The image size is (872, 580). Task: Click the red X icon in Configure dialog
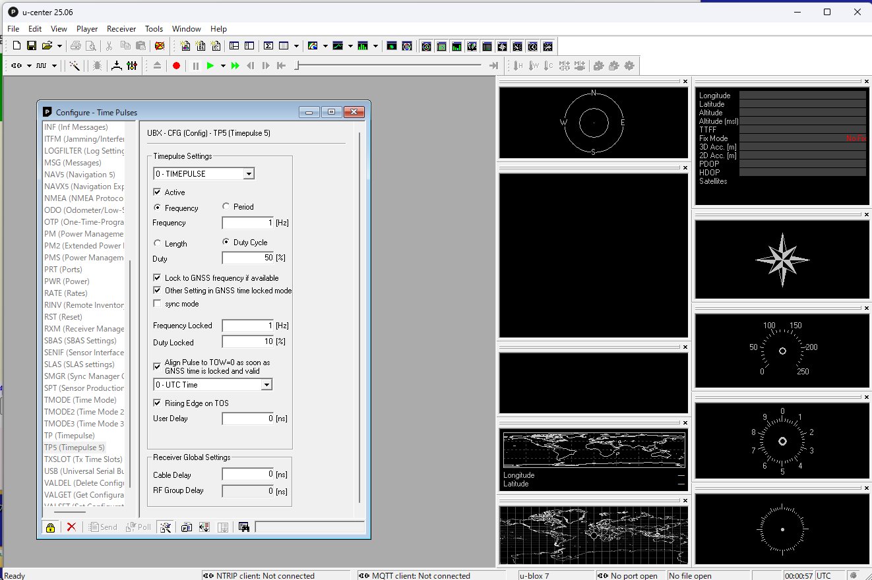pyautogui.click(x=71, y=527)
